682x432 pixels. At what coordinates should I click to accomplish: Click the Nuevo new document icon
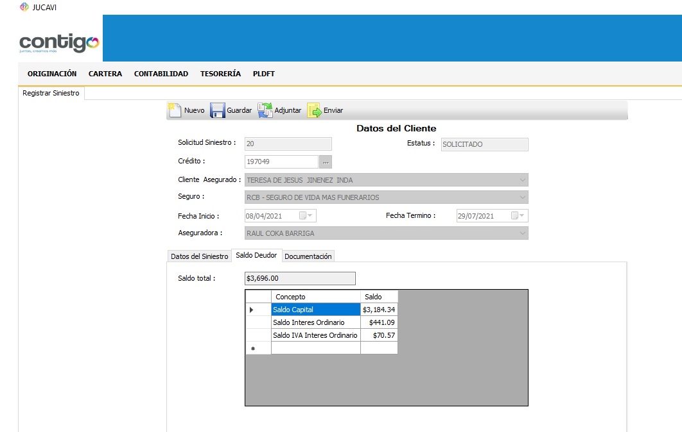175,110
